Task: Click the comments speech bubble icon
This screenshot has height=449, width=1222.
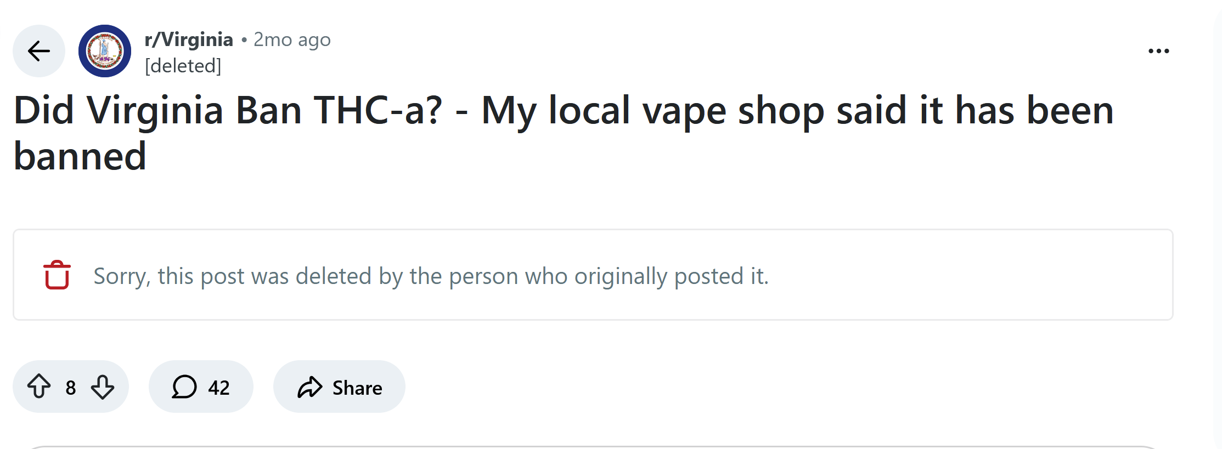Action: pos(184,387)
